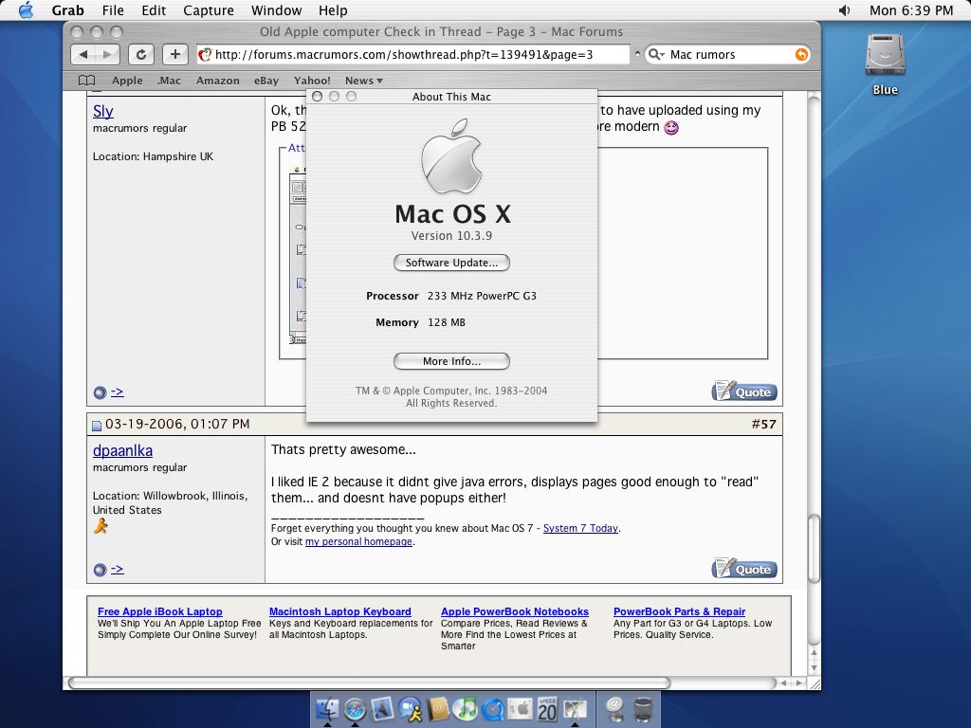The width and height of the screenshot is (971, 728).
Task: Go forward with Safari's forward arrow
Action: [108, 54]
